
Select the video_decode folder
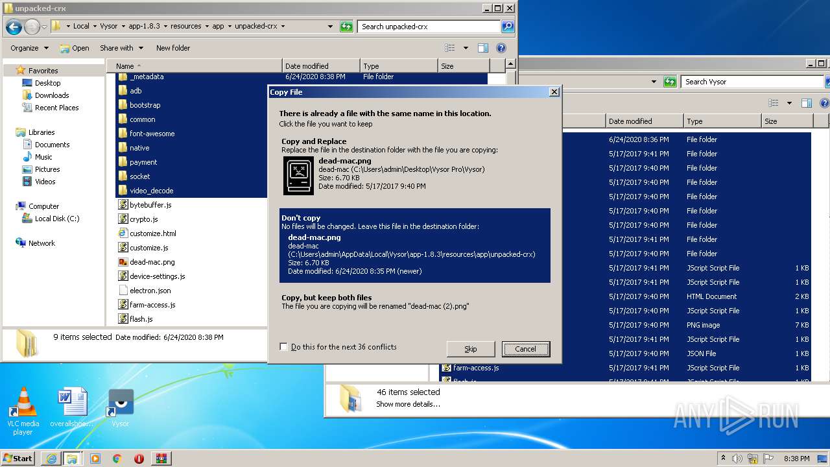point(151,191)
